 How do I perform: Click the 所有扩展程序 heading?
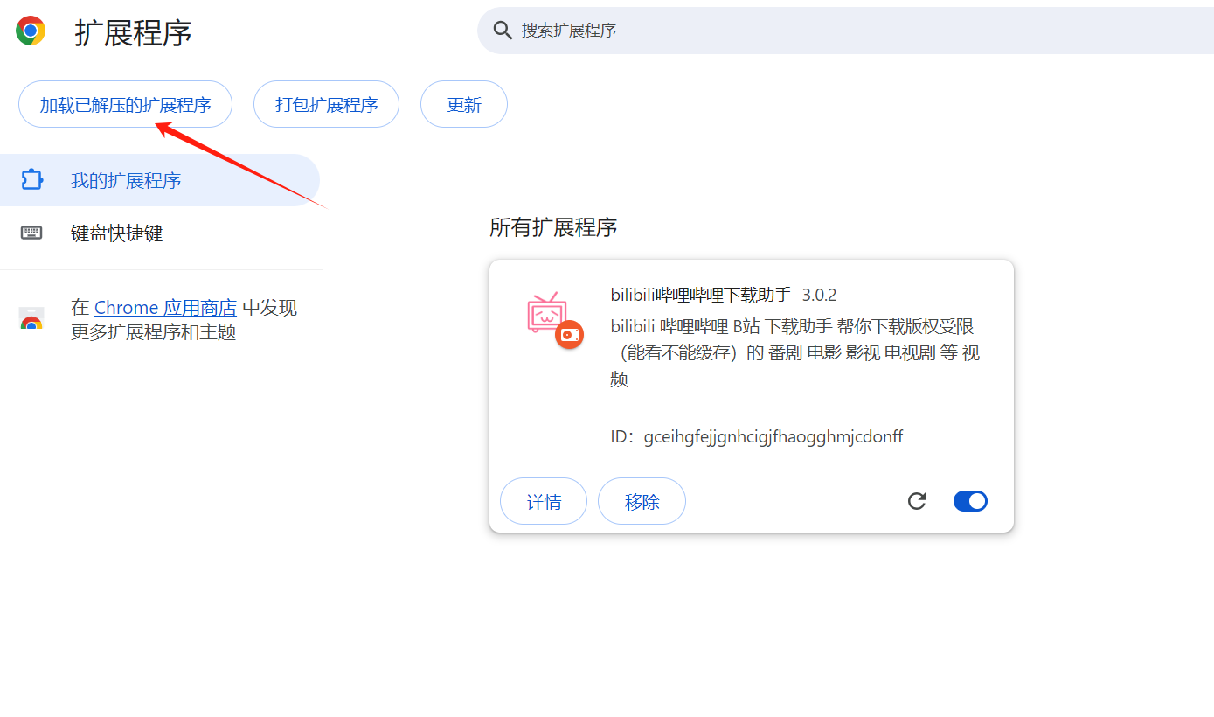coord(553,227)
